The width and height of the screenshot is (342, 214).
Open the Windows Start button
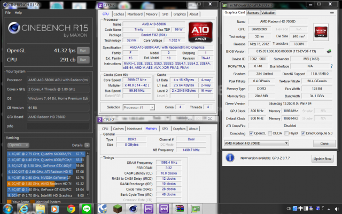tap(7, 209)
